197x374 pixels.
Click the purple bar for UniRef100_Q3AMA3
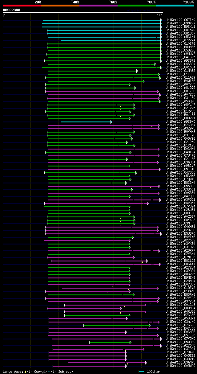pyautogui.click(x=107, y=363)
